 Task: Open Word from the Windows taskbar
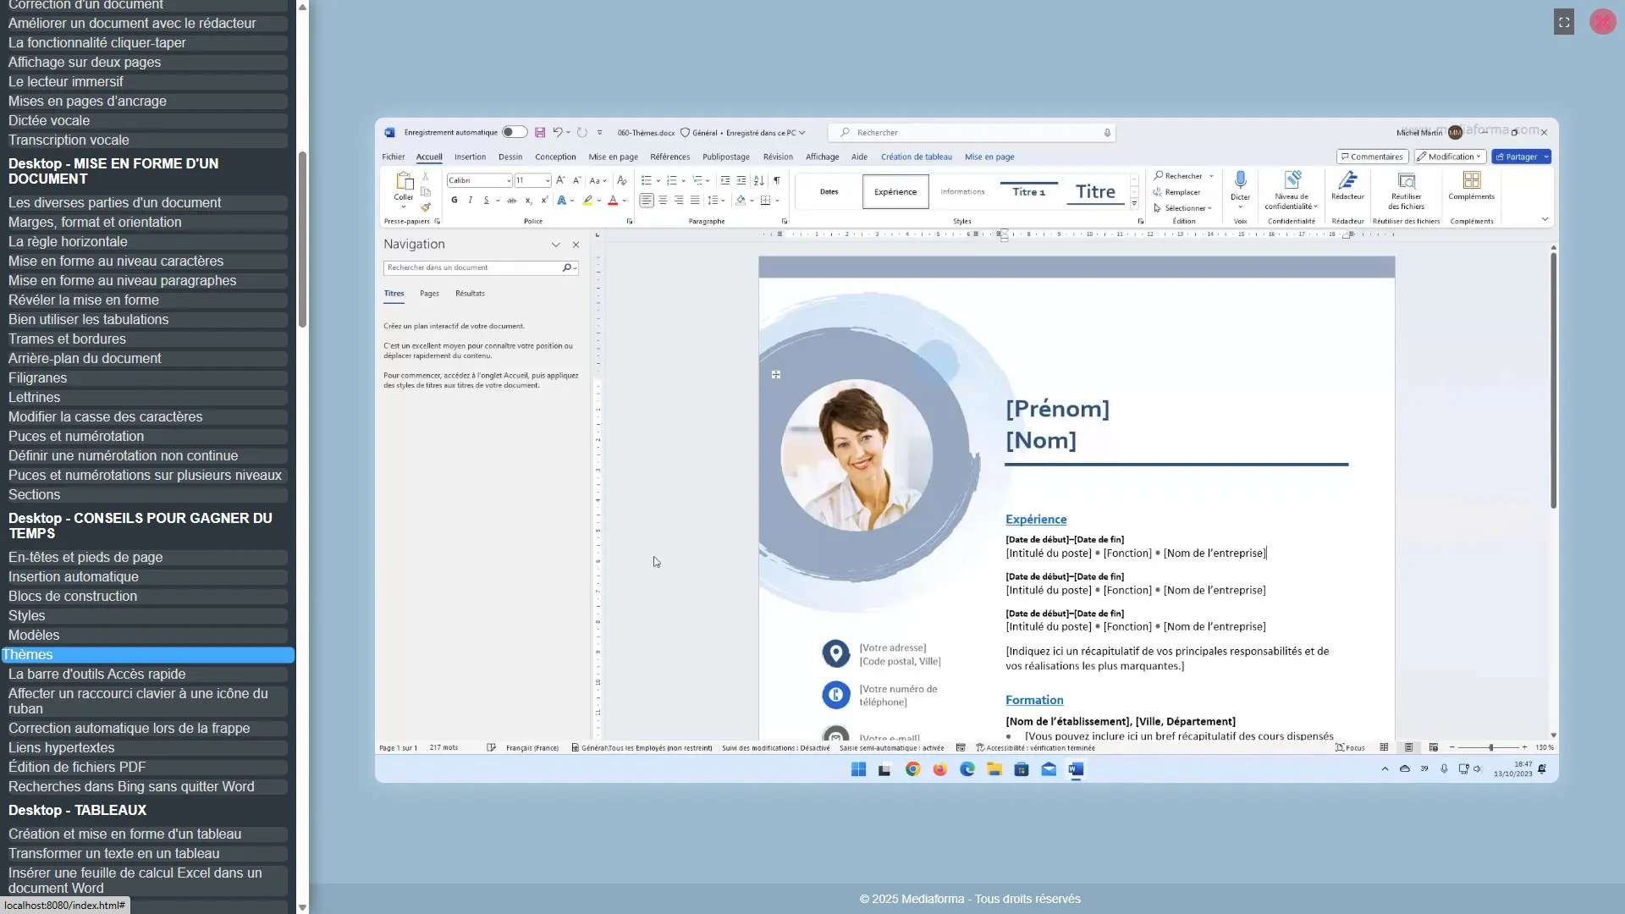[x=1076, y=769]
